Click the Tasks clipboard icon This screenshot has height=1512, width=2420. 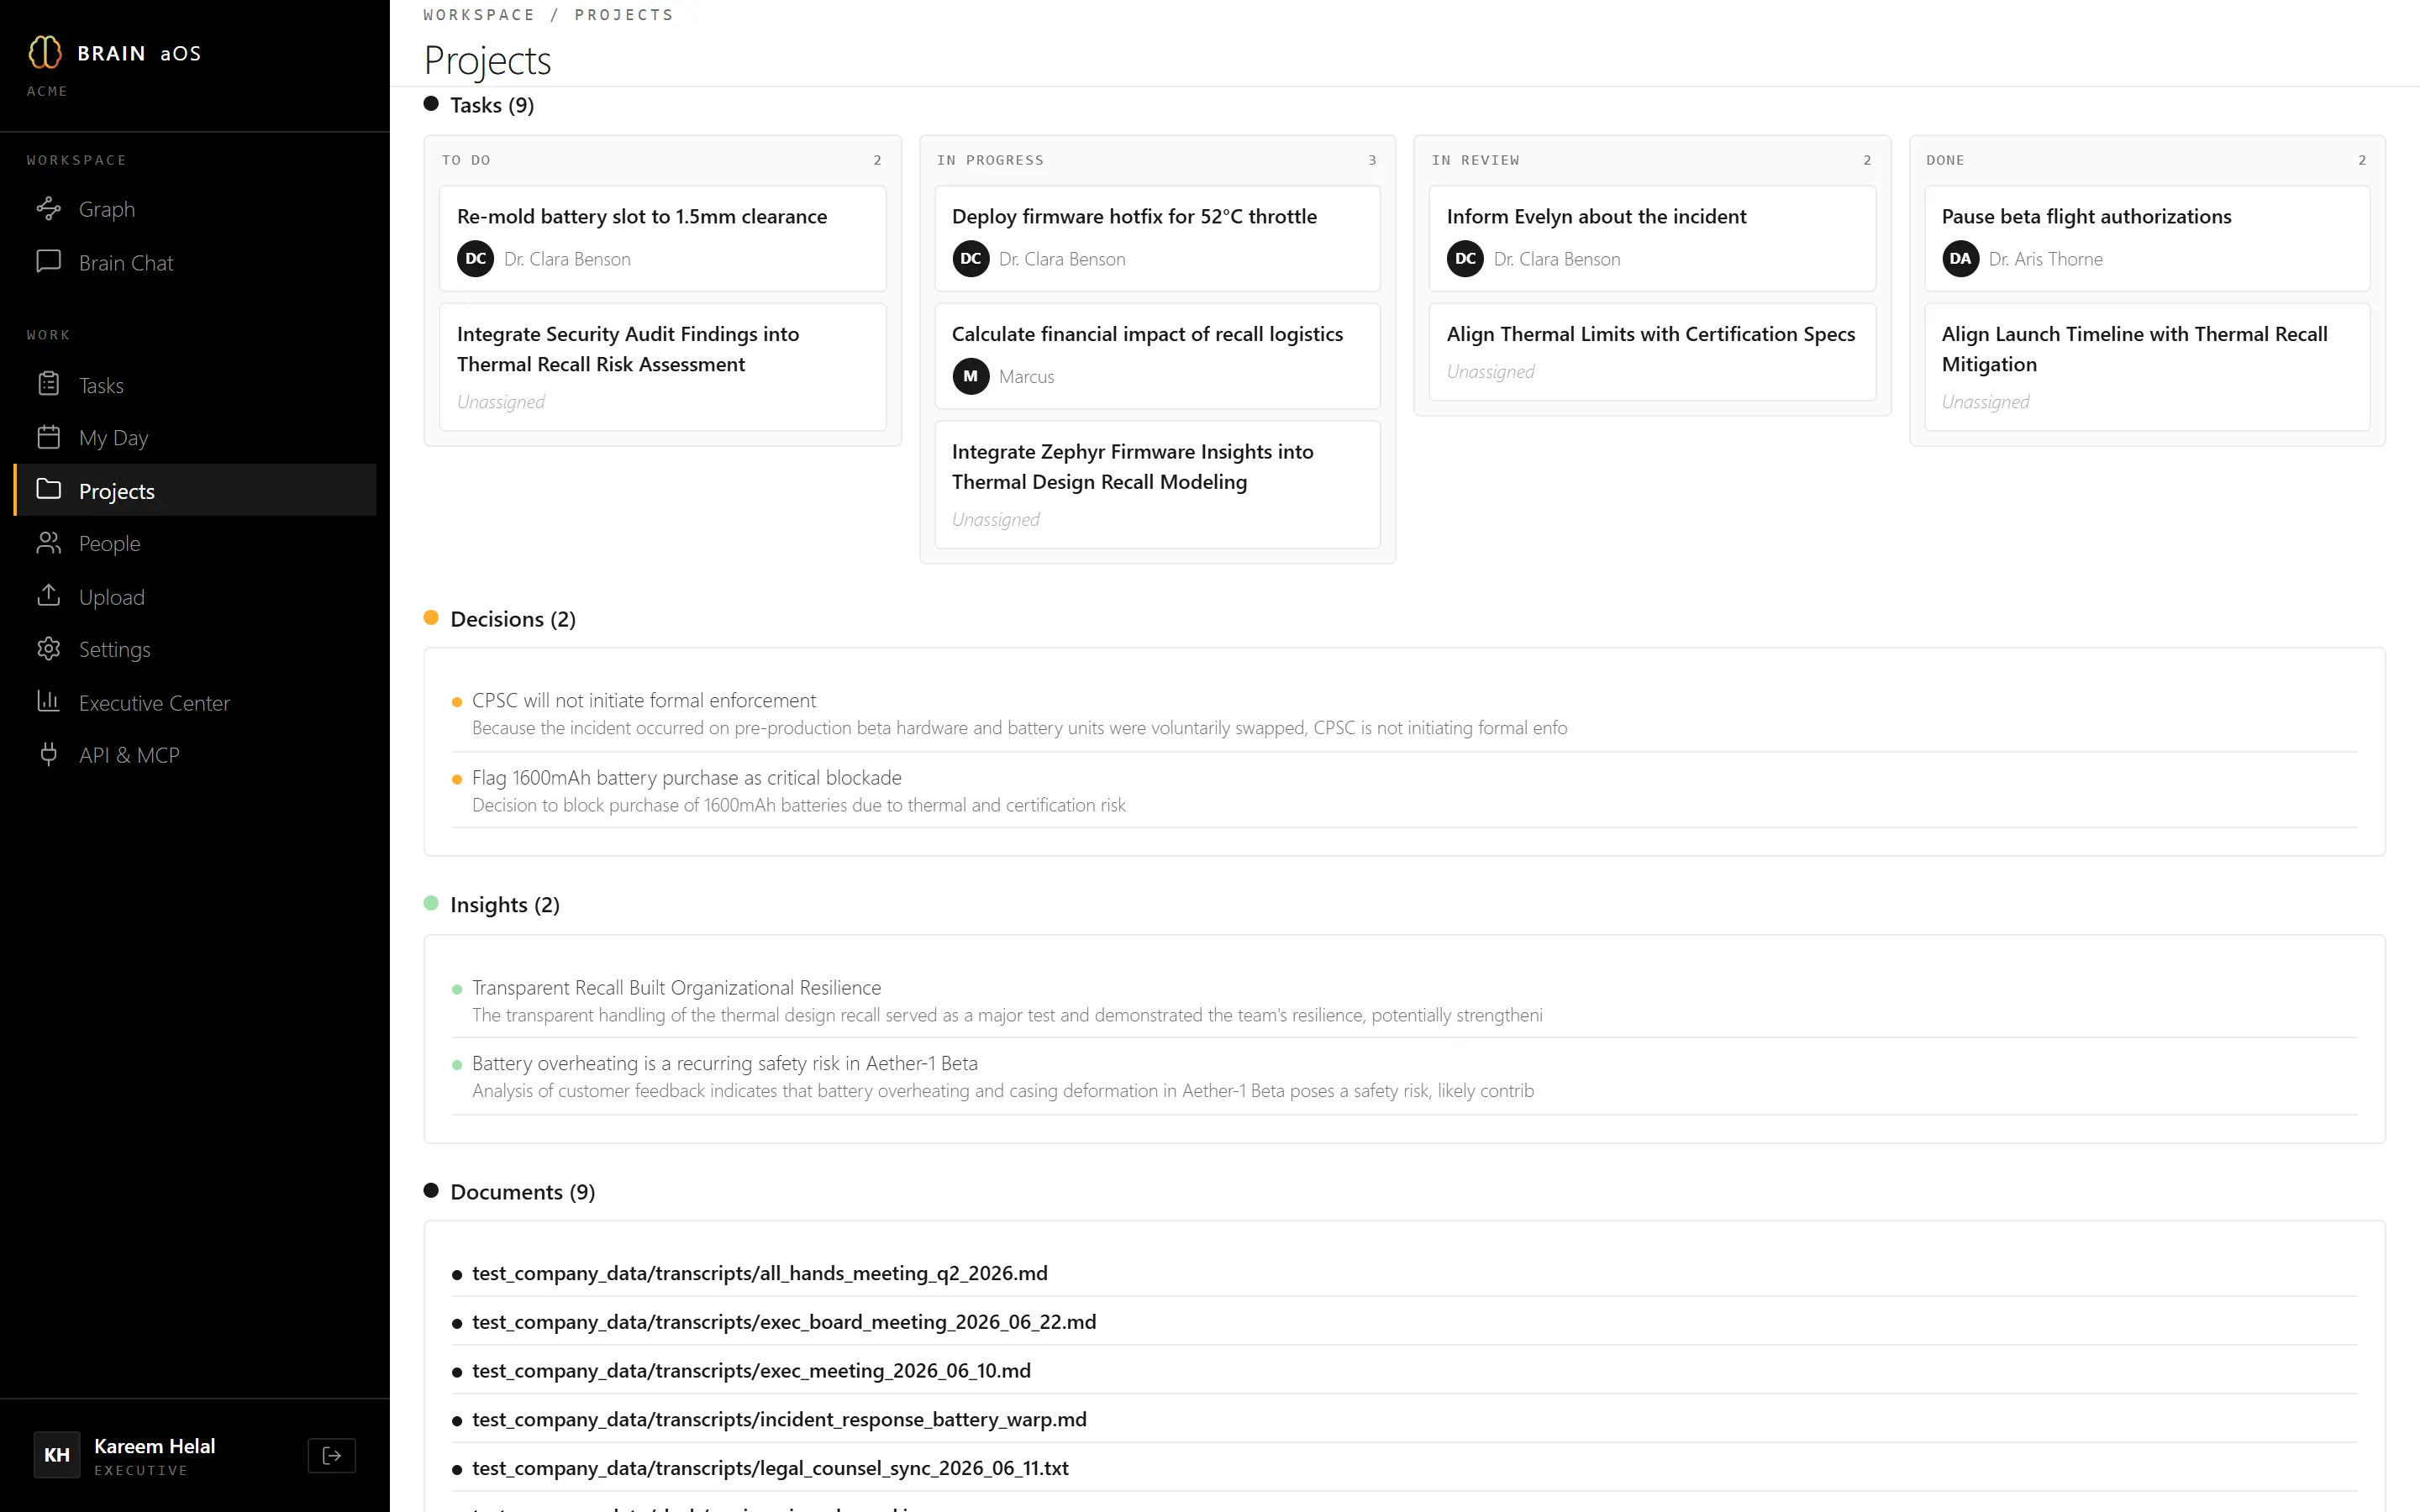click(48, 384)
